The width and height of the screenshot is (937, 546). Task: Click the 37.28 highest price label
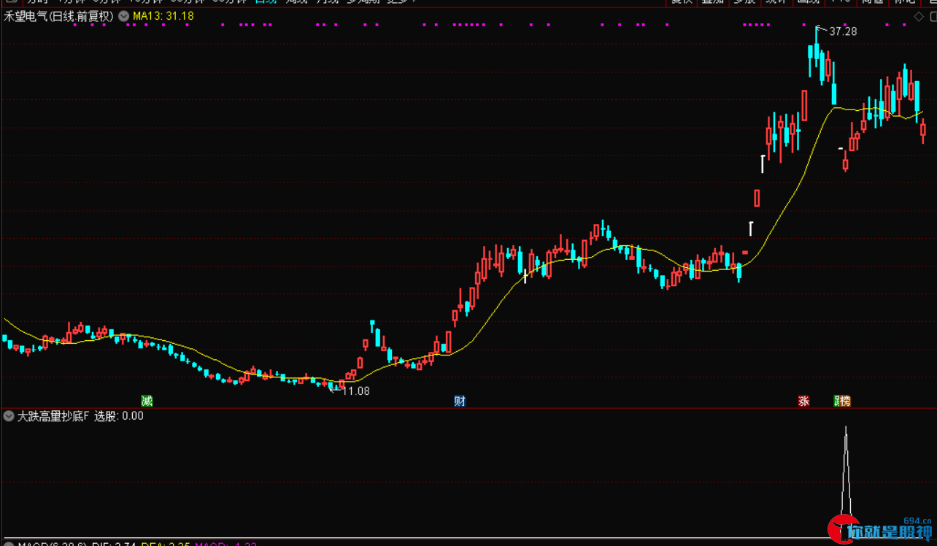click(843, 31)
